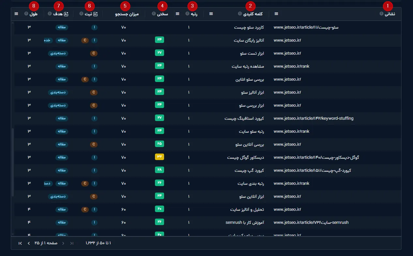Click yellow difficulty badge 32 for دیسکاور گوگل چیست

[160, 157]
